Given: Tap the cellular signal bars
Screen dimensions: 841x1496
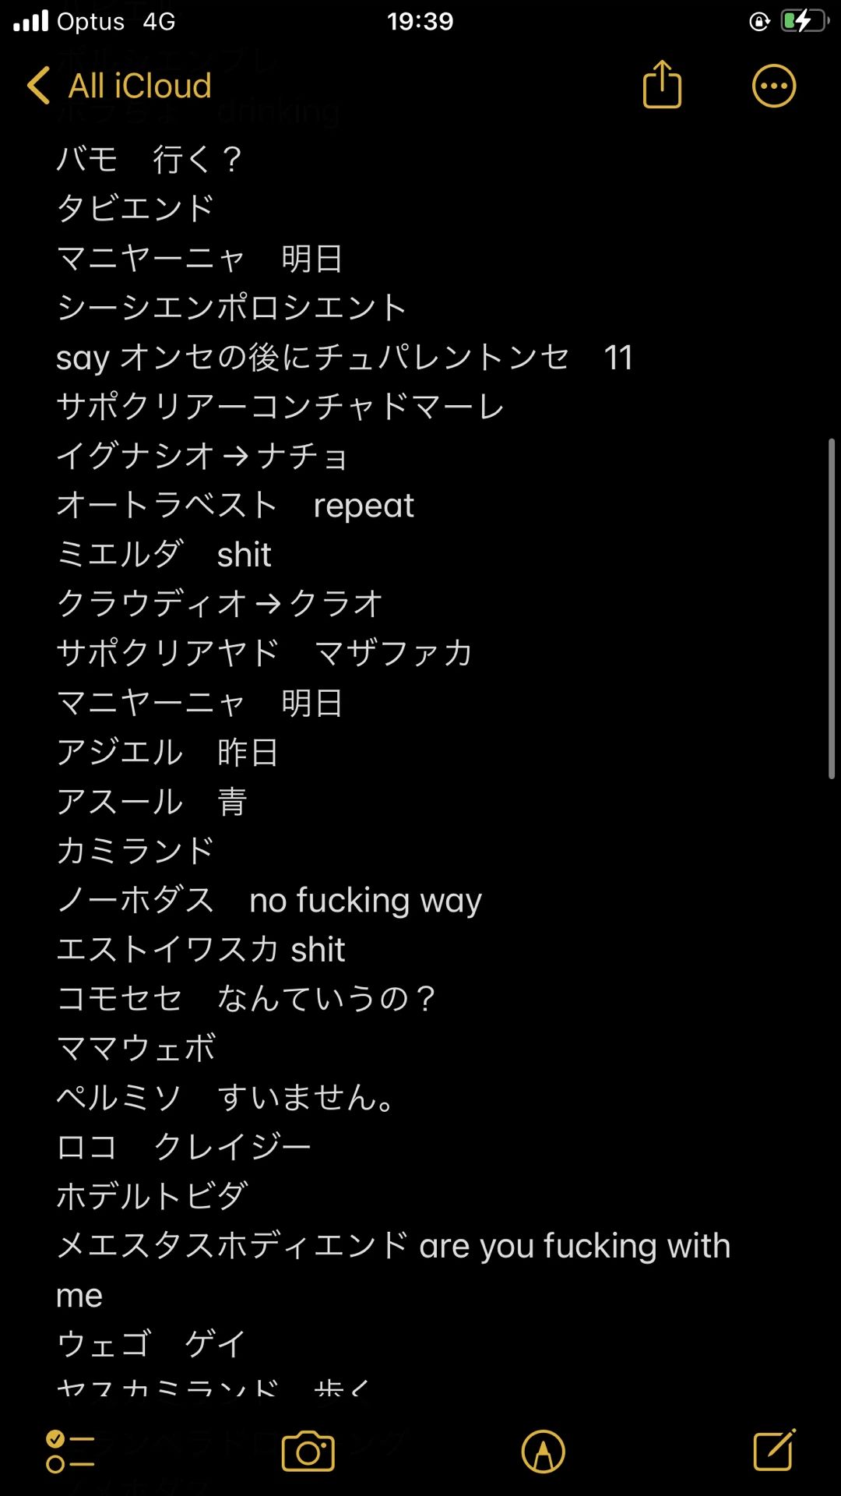Looking at the screenshot, I should [x=31, y=21].
